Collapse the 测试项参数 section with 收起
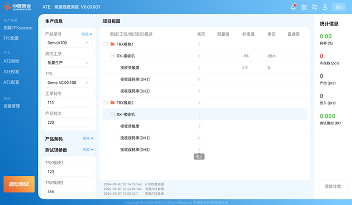The width and height of the screenshot is (352, 205). (88, 149)
